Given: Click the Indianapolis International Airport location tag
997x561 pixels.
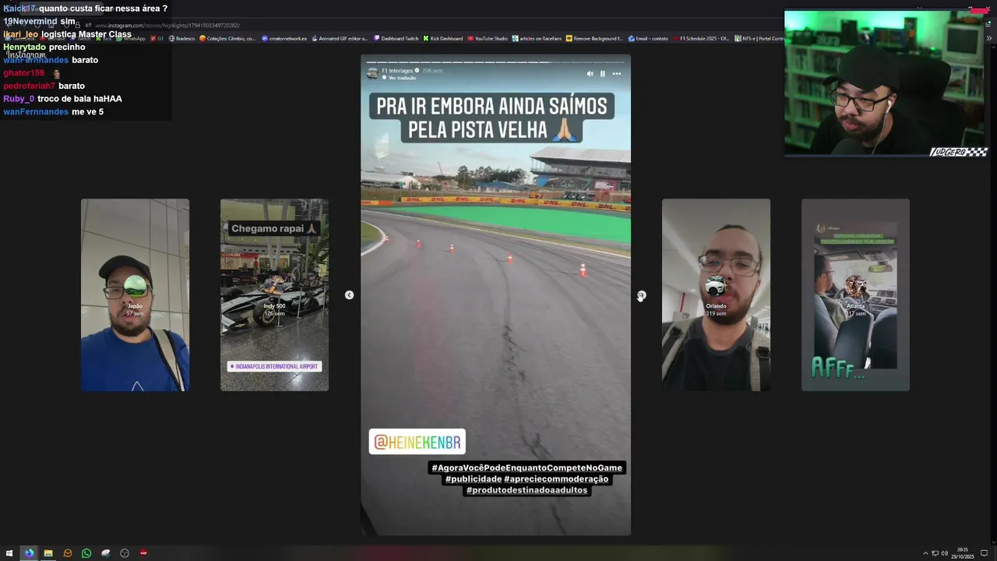Looking at the screenshot, I should pos(274,366).
